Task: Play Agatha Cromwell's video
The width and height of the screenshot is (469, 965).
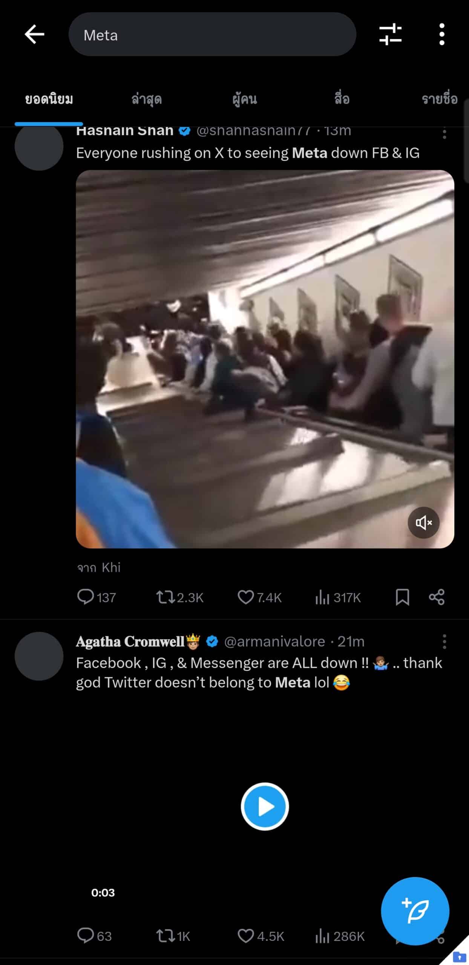Action: (x=265, y=806)
